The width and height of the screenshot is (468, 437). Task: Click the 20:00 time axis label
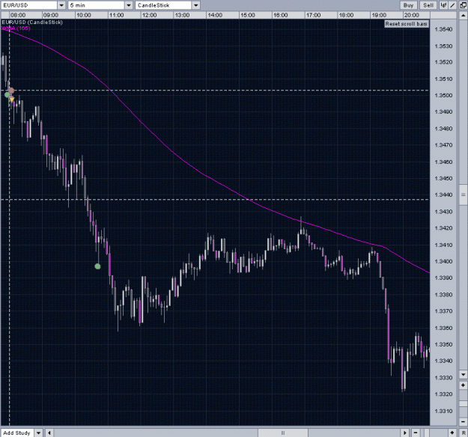click(x=412, y=15)
